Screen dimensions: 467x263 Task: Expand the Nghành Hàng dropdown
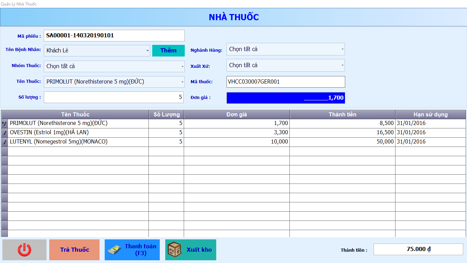[342, 49]
